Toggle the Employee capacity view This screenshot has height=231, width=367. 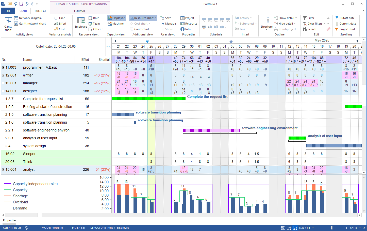(116, 18)
